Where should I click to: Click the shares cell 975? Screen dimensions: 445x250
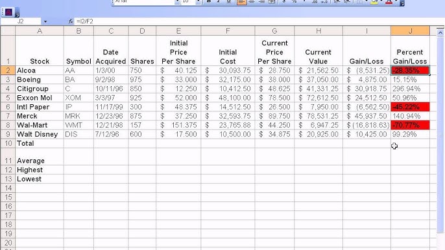click(x=142, y=80)
